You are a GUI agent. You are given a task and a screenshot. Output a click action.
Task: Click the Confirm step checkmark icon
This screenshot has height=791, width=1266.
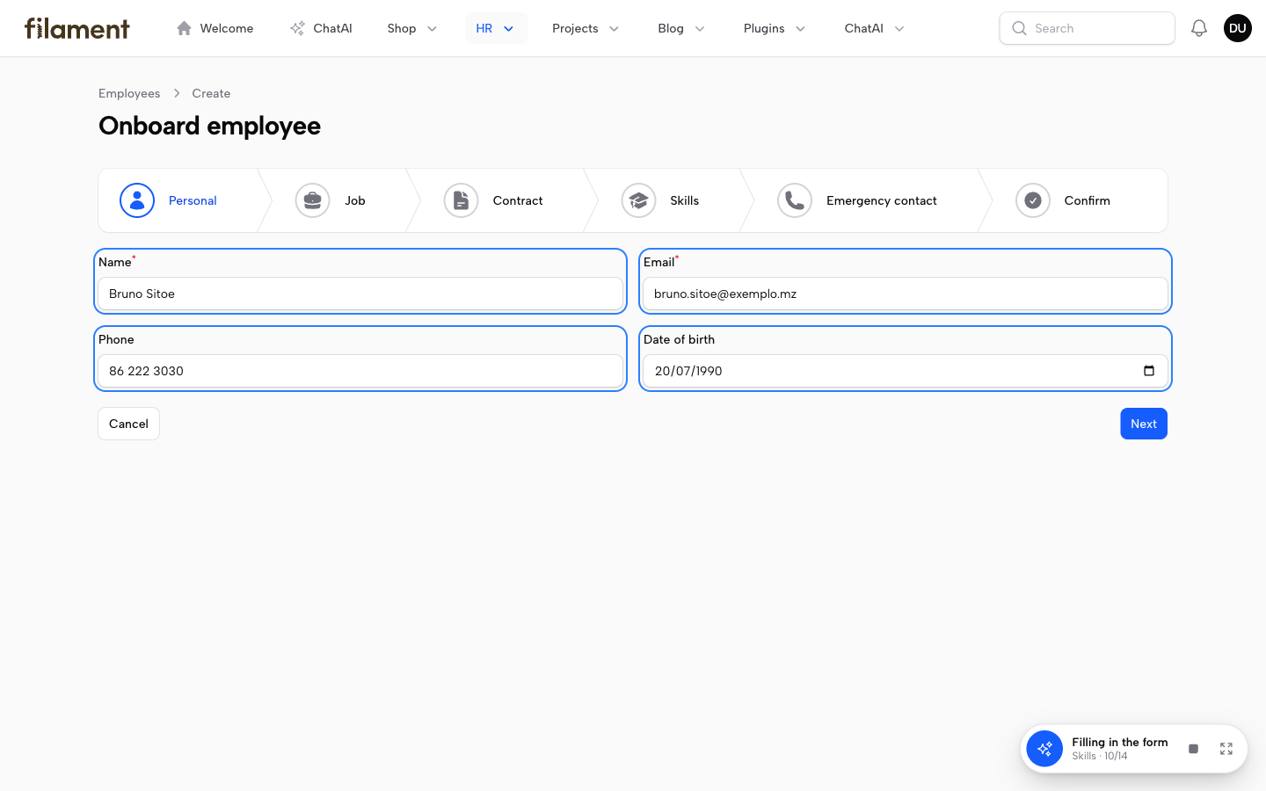point(1033,200)
